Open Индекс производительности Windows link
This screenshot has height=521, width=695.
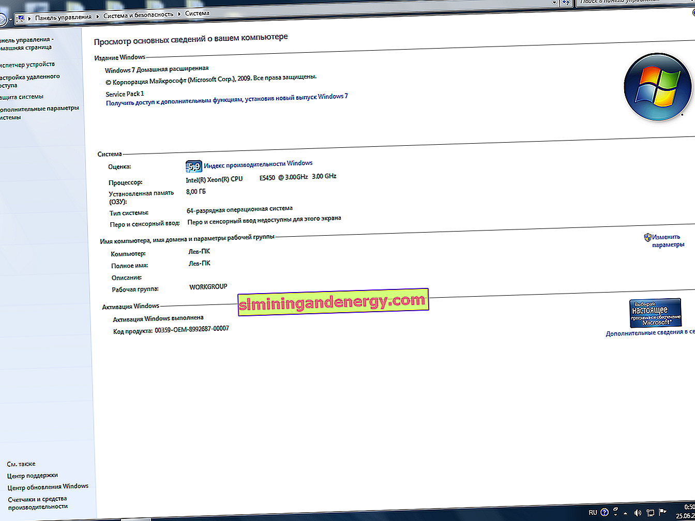tap(258, 164)
